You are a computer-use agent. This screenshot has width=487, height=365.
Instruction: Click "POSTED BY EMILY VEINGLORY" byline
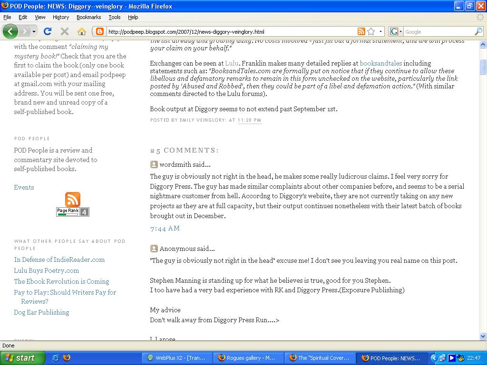click(188, 120)
